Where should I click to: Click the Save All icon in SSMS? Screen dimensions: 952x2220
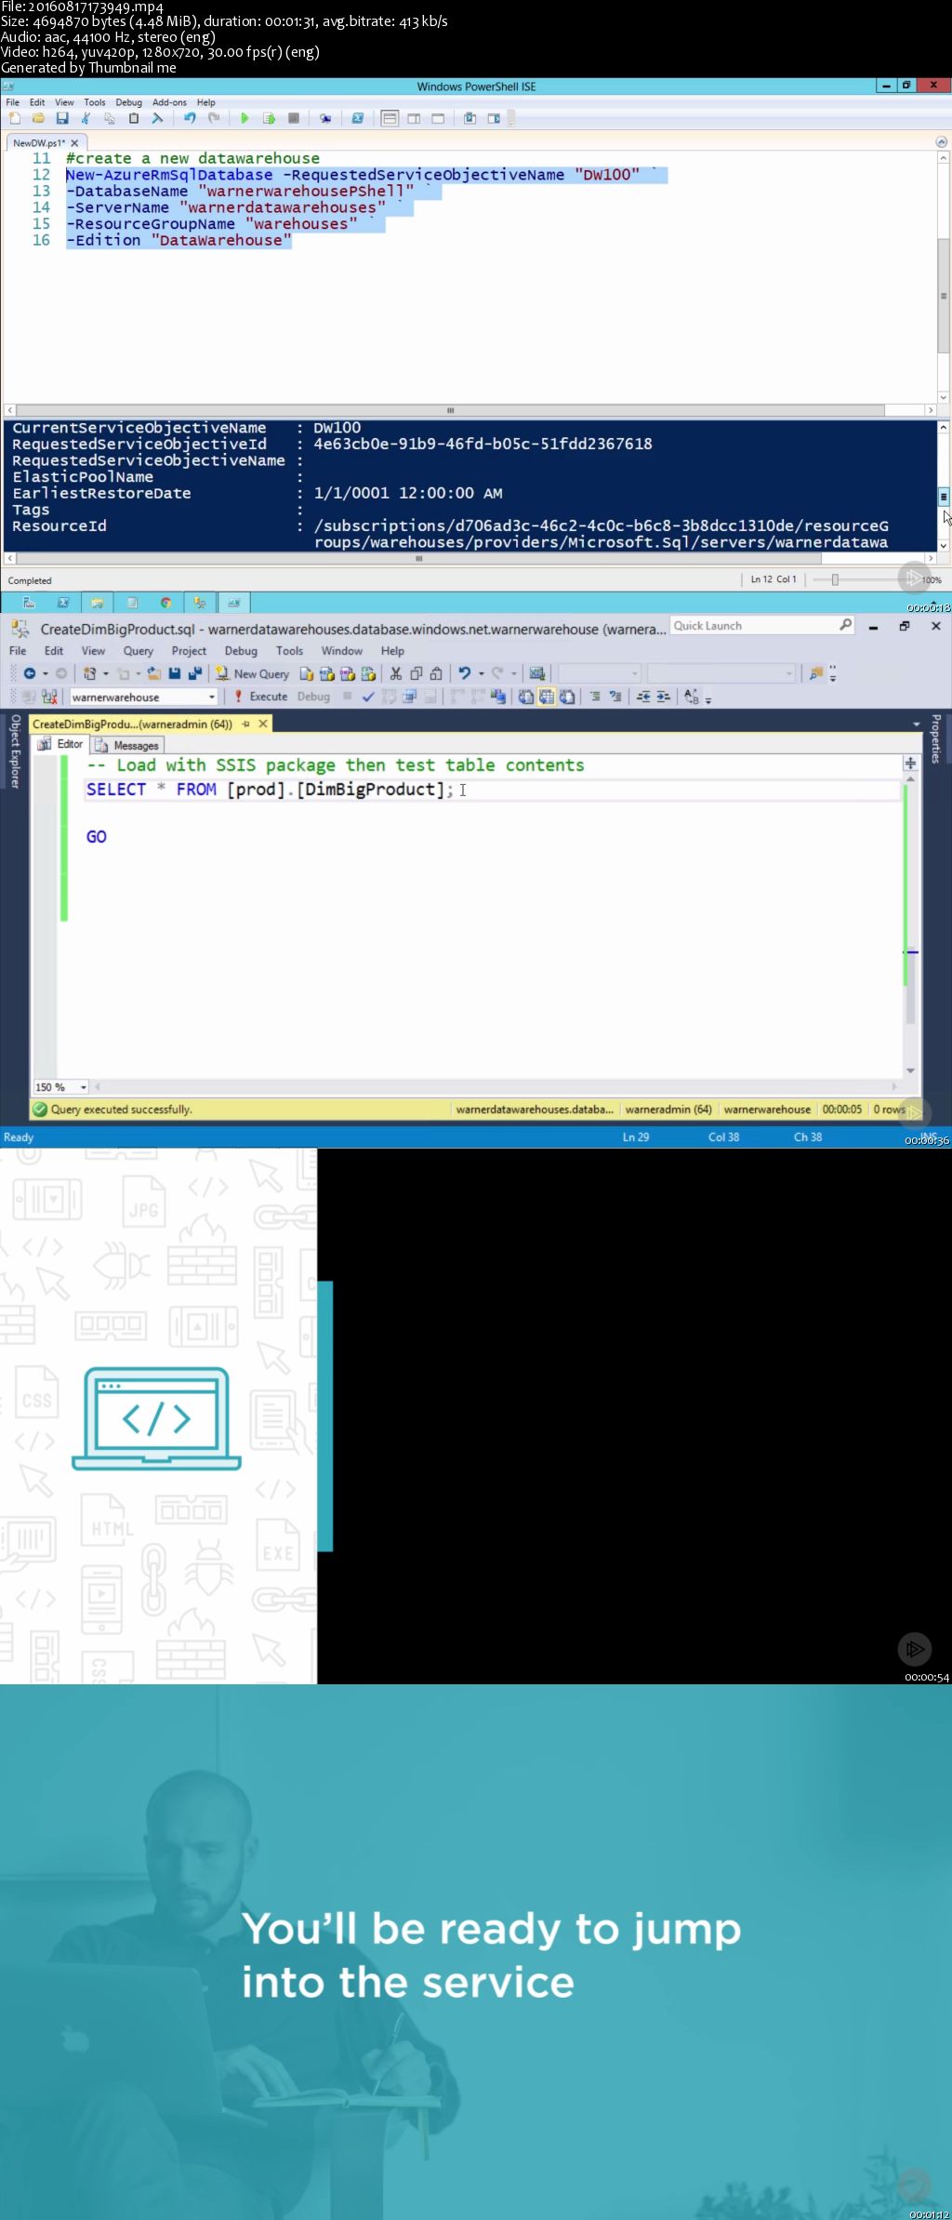click(194, 673)
